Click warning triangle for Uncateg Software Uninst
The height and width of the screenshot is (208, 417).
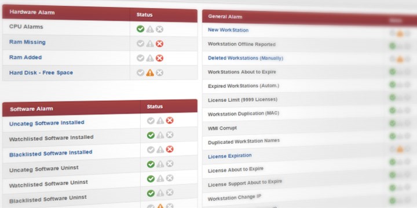click(x=160, y=164)
